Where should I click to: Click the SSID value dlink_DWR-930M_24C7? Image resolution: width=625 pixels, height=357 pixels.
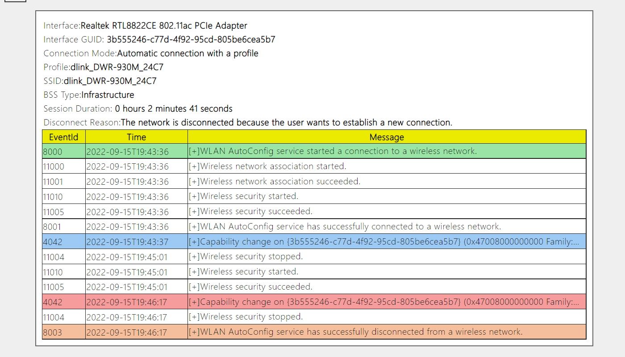click(110, 81)
